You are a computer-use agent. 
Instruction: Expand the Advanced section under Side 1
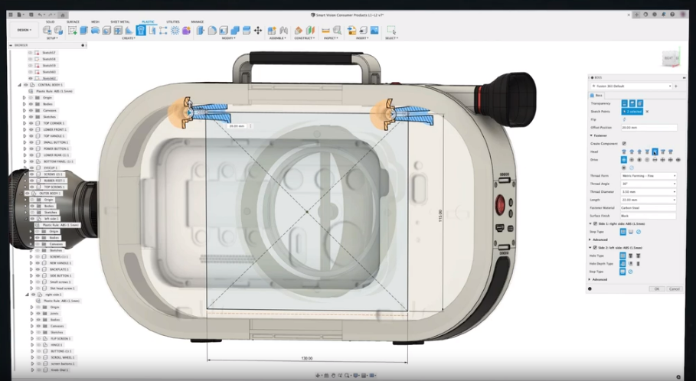coord(590,239)
